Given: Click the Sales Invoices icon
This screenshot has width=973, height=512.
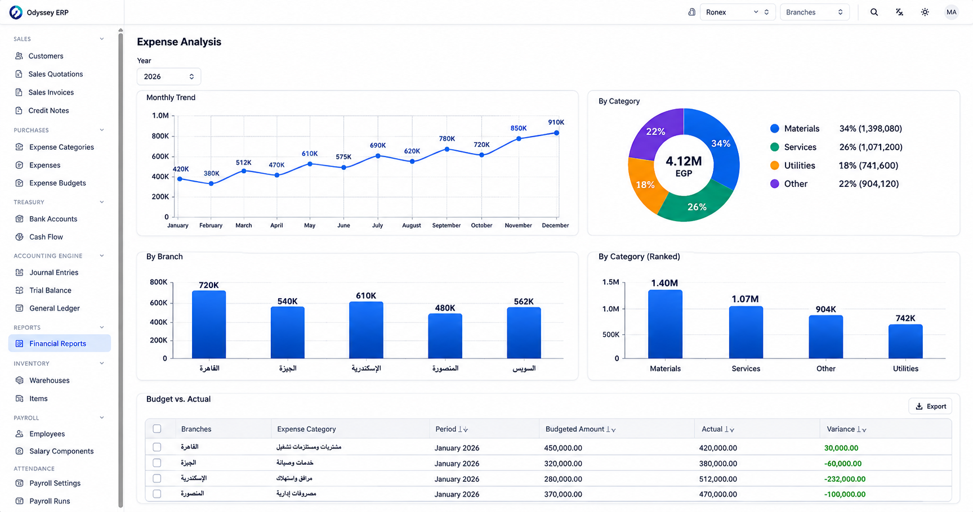Looking at the screenshot, I should (x=19, y=92).
